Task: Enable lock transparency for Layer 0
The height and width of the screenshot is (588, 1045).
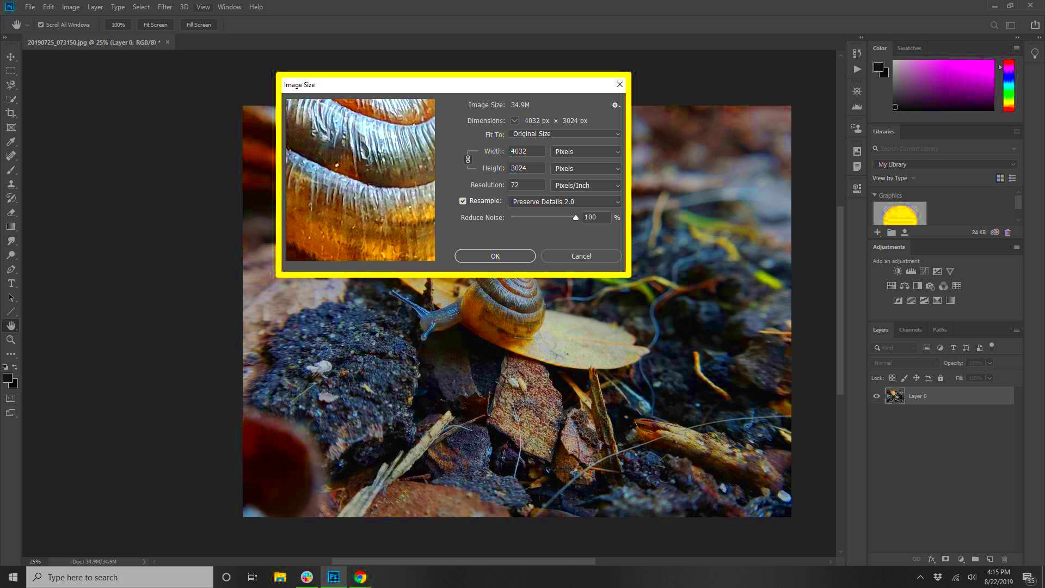Action: click(892, 378)
